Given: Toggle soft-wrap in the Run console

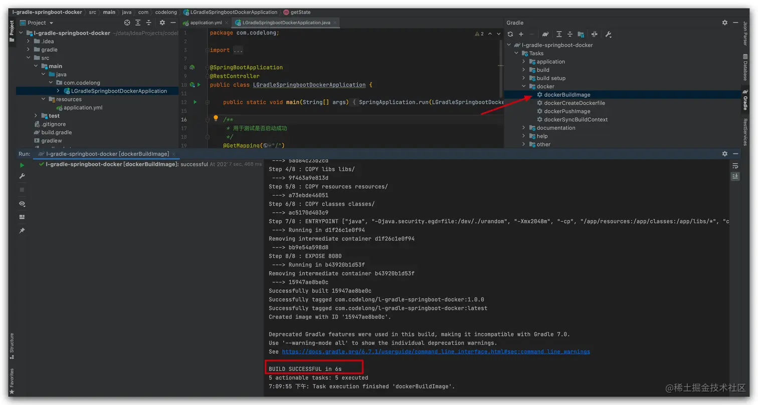Looking at the screenshot, I should 735,166.
